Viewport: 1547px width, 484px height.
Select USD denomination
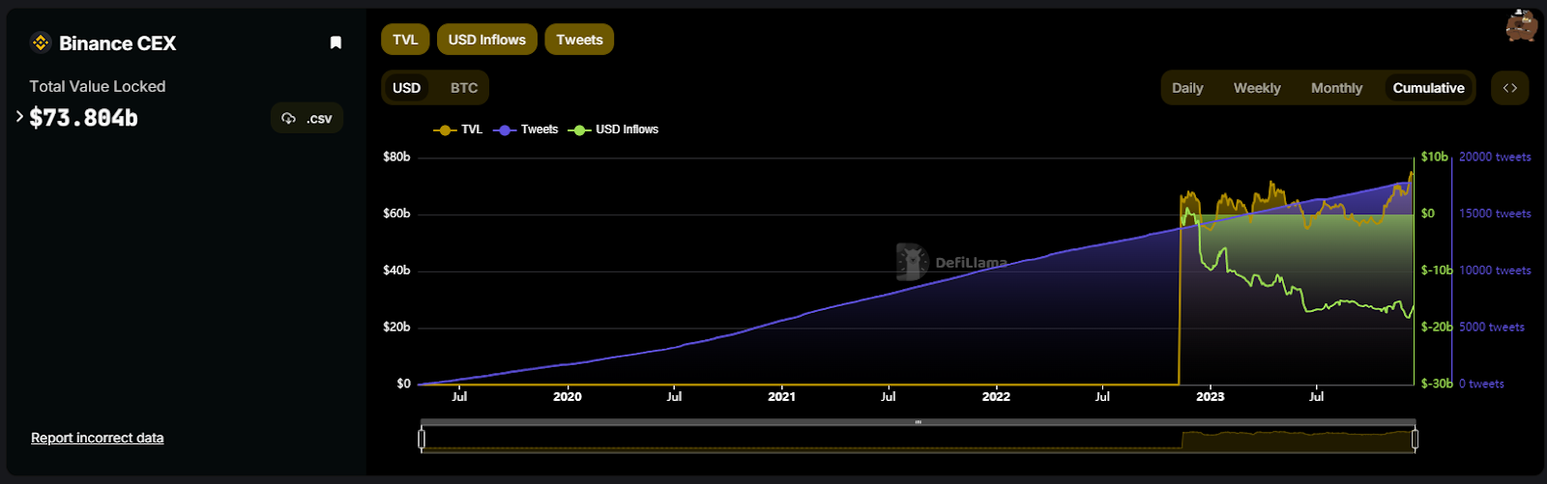coord(406,88)
